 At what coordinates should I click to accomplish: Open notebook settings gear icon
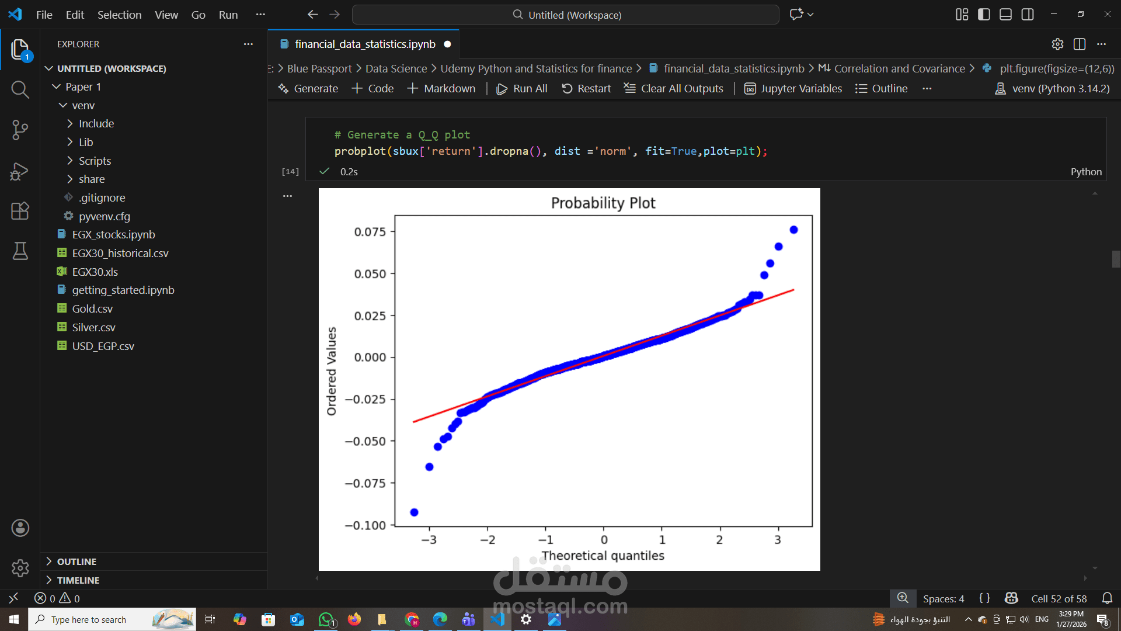[x=1057, y=44]
